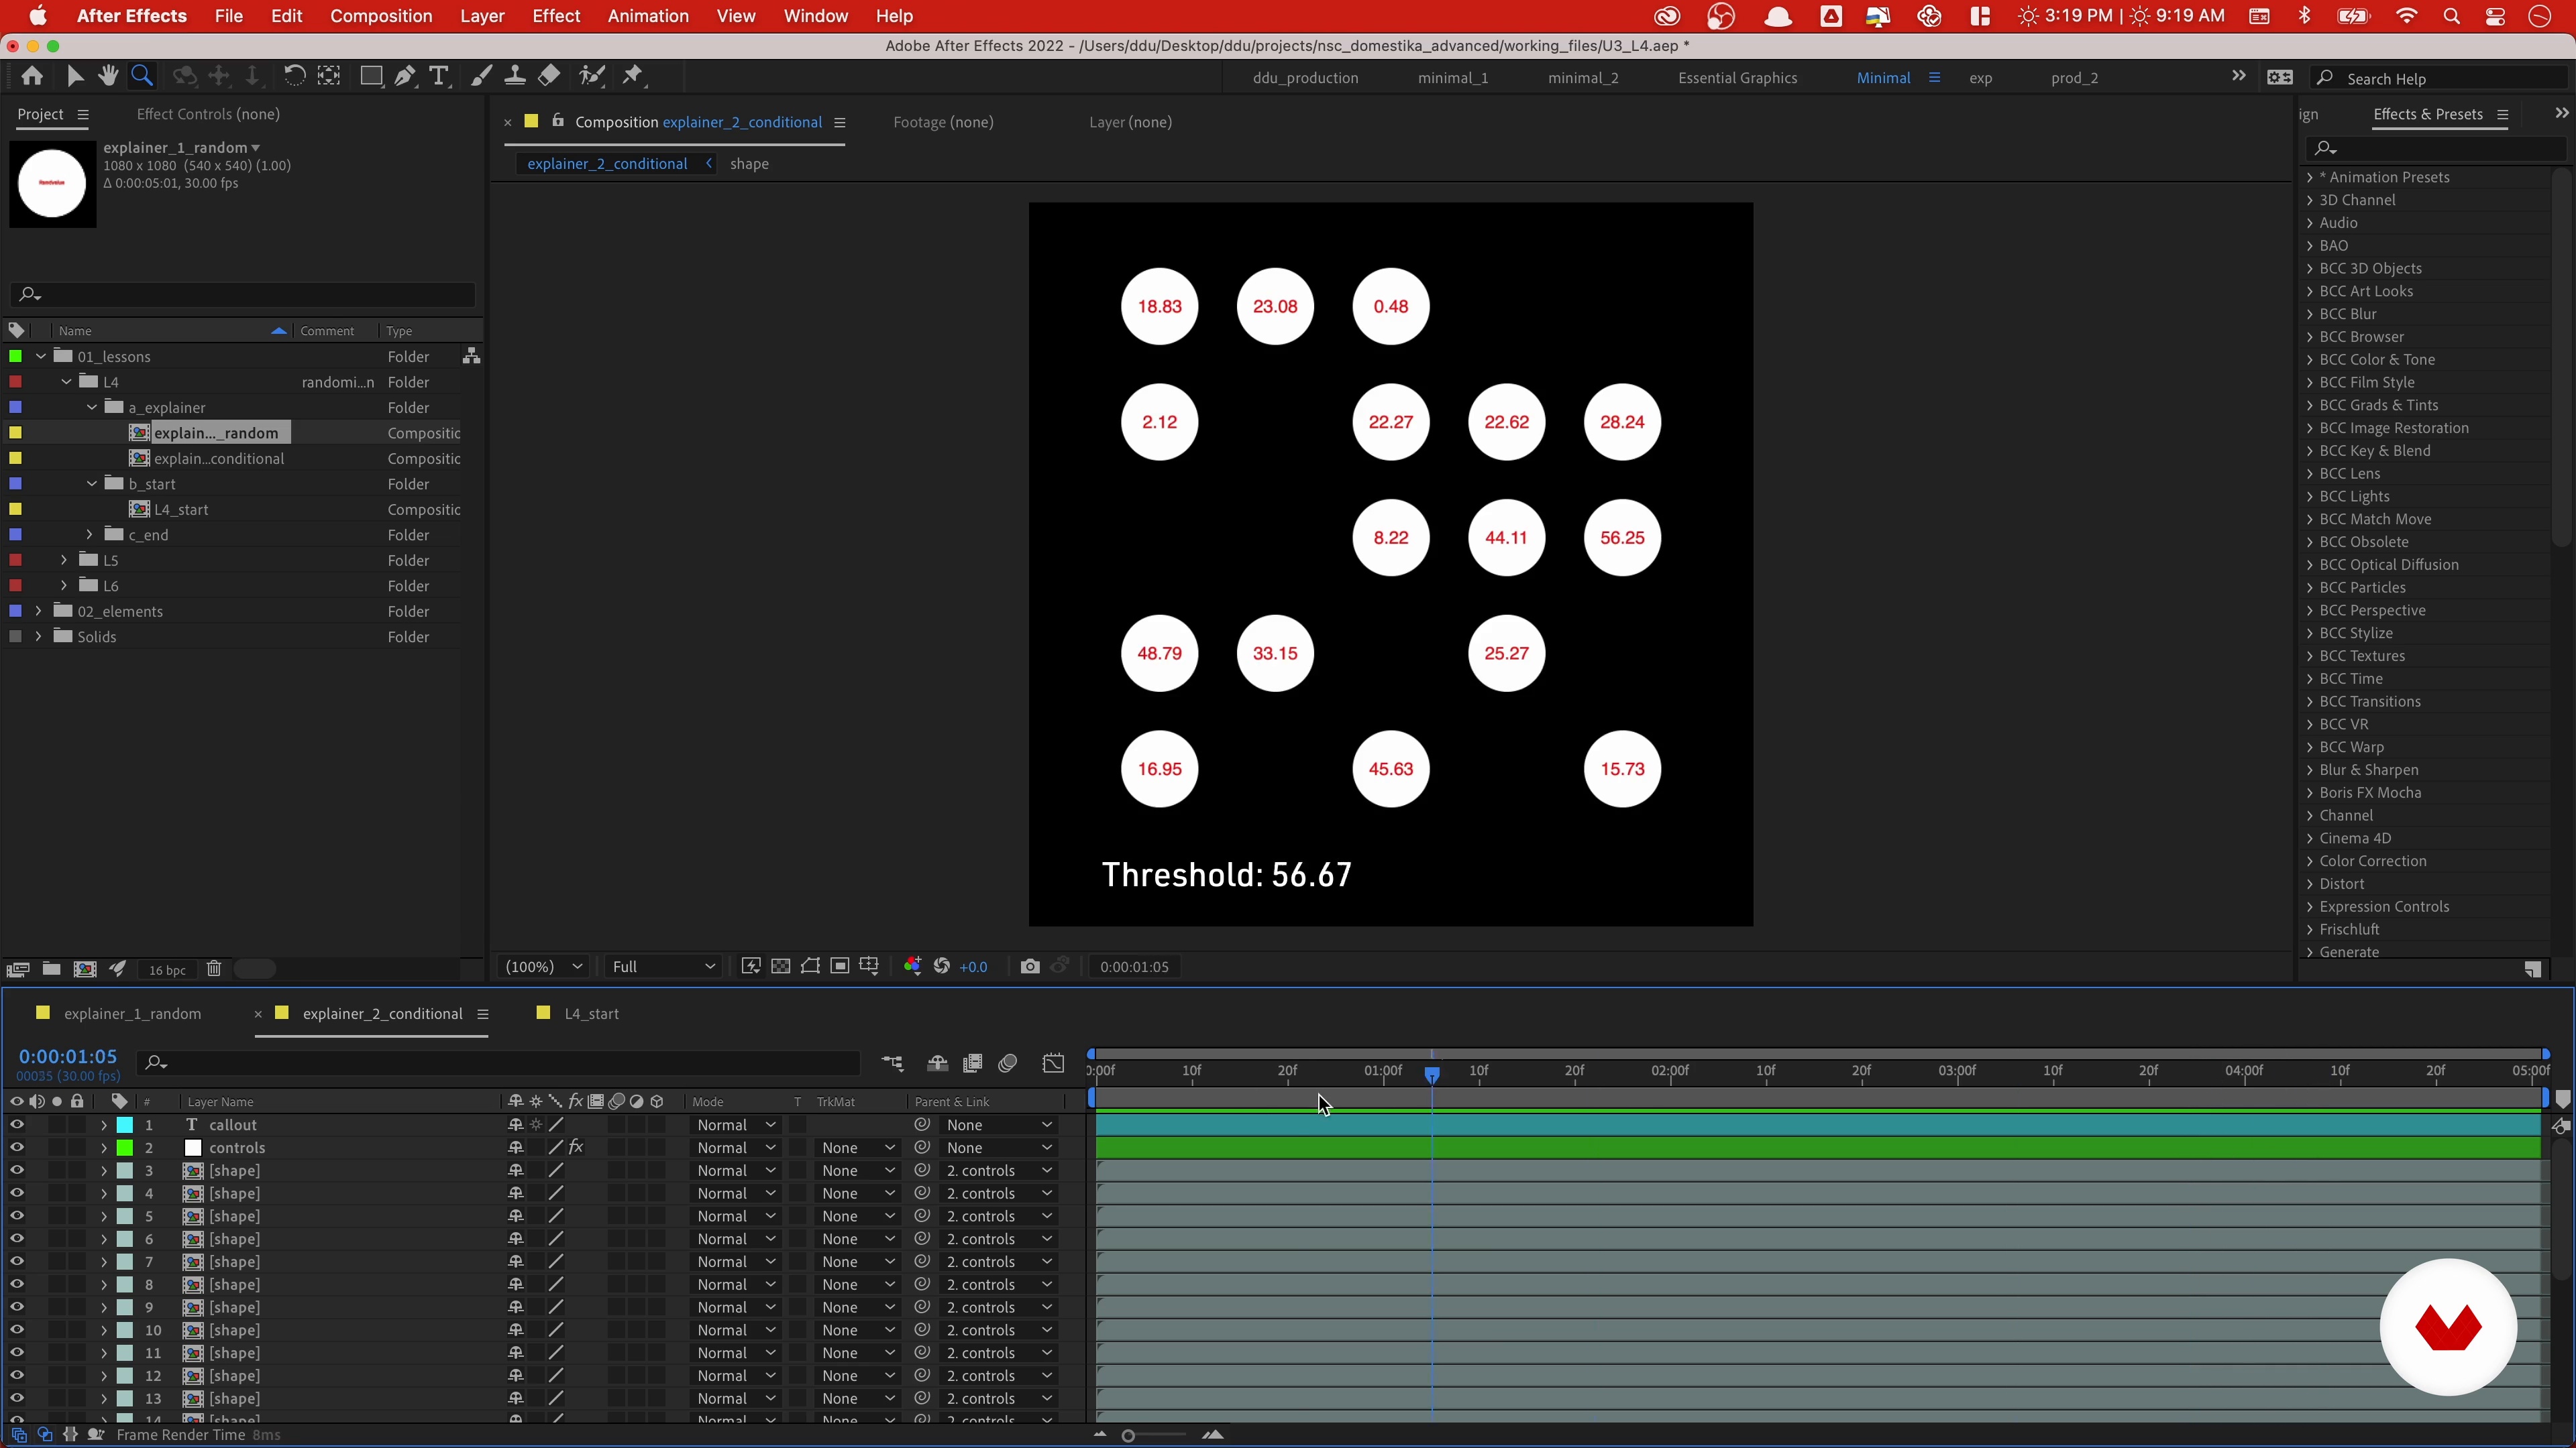
Task: Select the Puppet Pin tool
Action: (632, 76)
